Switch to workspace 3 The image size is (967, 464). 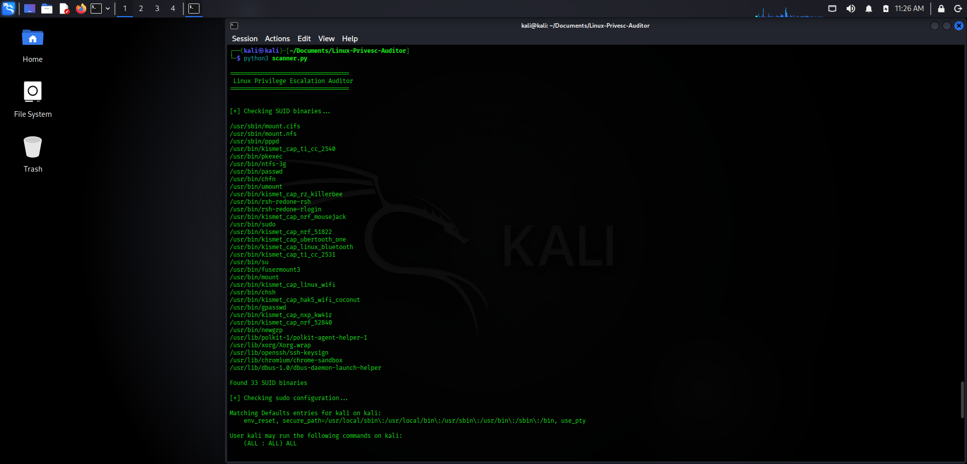pyautogui.click(x=157, y=9)
